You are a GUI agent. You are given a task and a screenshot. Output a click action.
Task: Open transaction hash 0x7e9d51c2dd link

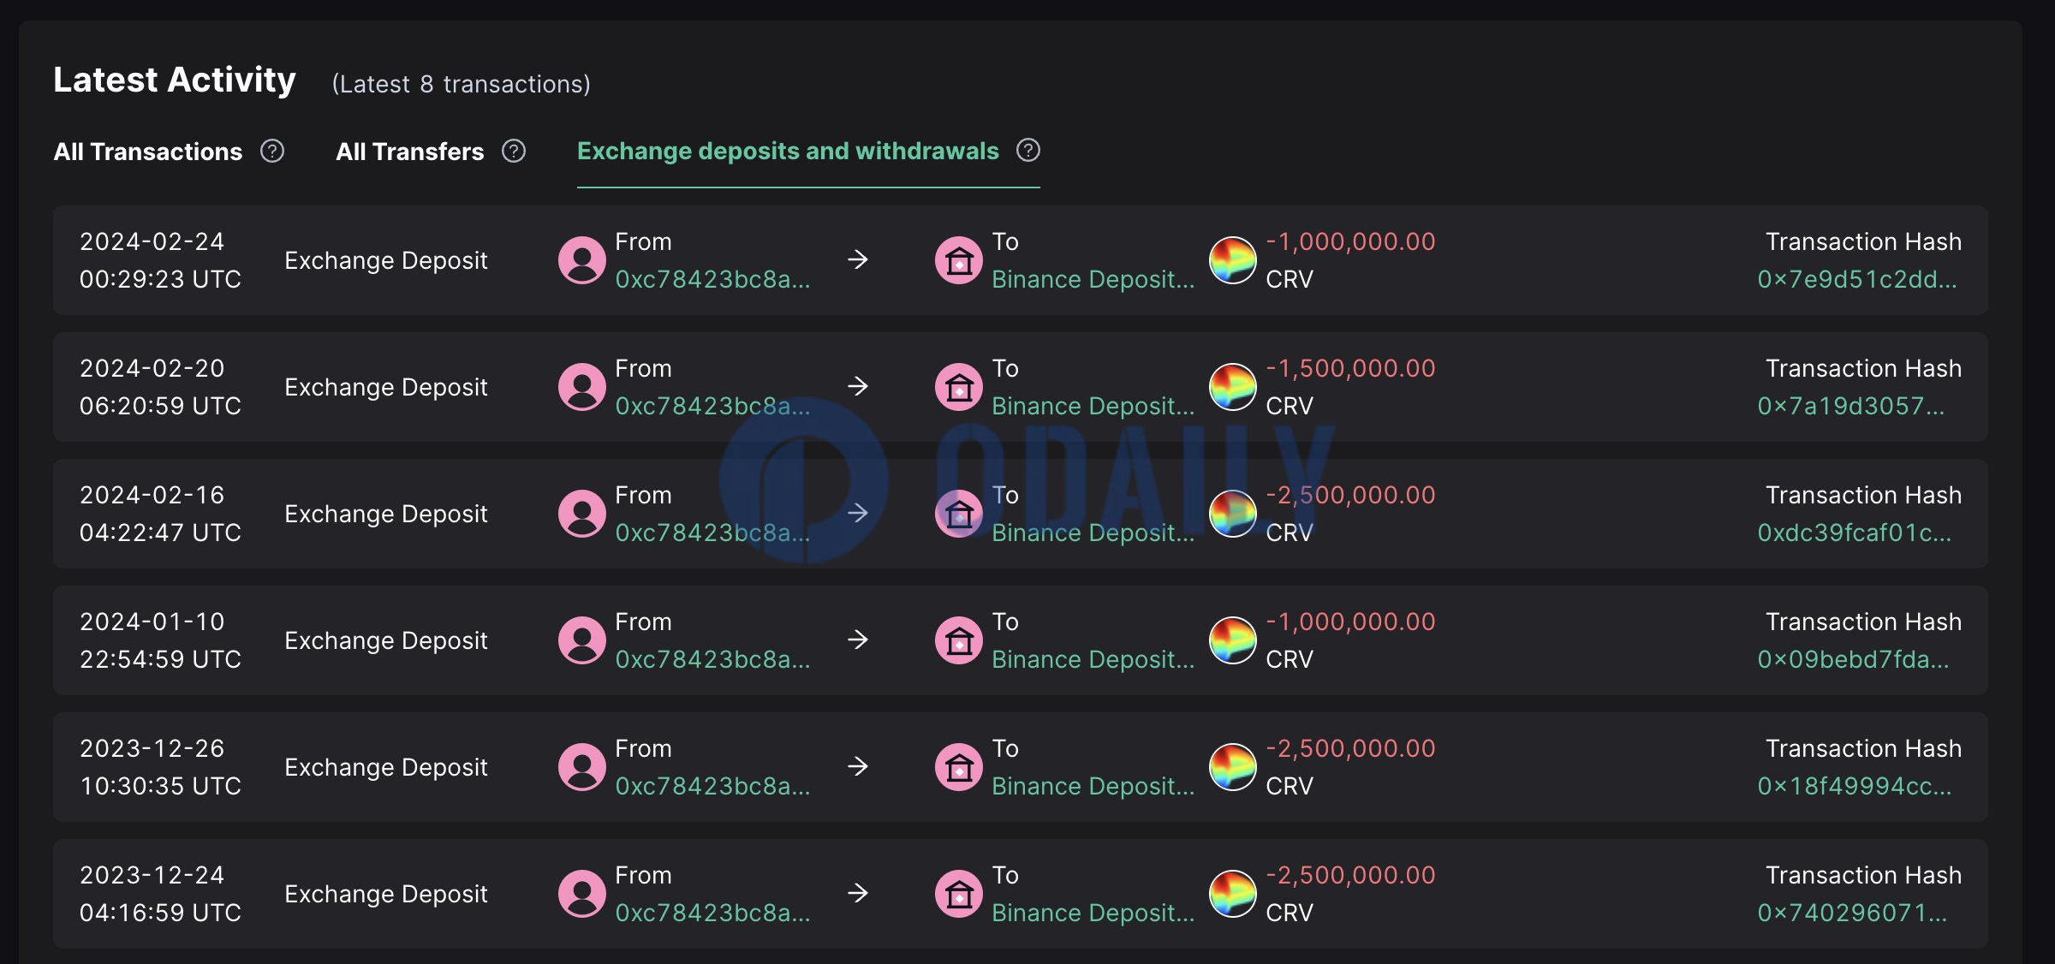pyautogui.click(x=1857, y=279)
